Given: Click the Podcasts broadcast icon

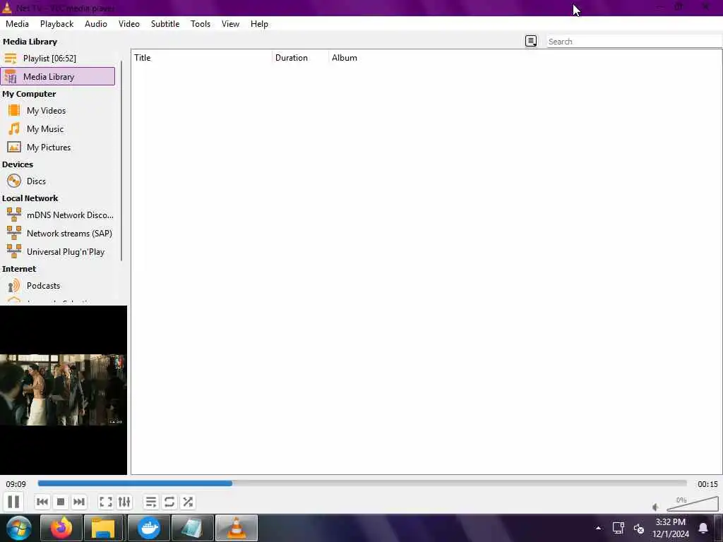Looking at the screenshot, I should point(14,286).
